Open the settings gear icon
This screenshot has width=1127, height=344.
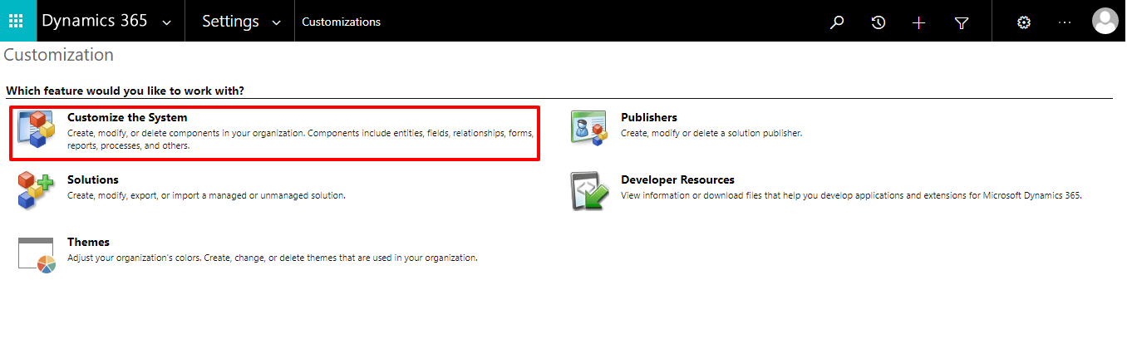tap(1024, 22)
